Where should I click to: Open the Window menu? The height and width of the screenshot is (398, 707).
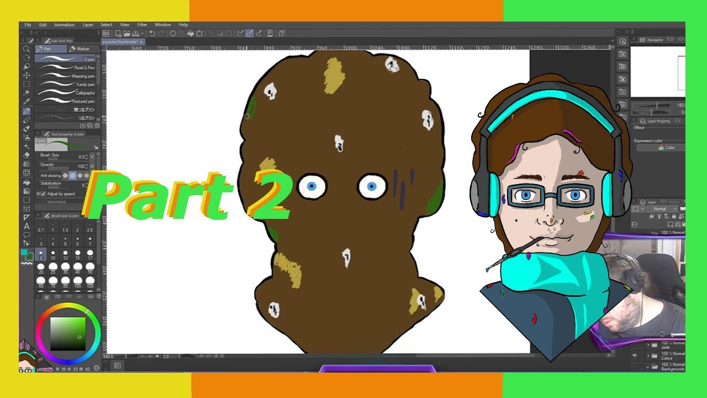(x=163, y=25)
